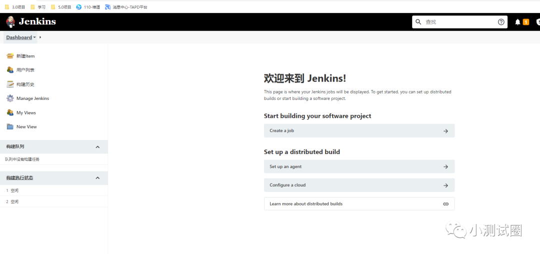Open the 消息中心-TAPD平台 bookmark
This screenshot has width=540, height=254.
[126, 7]
